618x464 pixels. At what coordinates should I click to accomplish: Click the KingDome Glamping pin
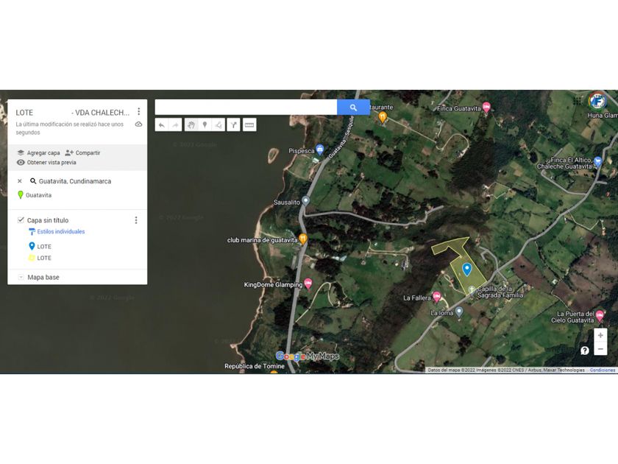pos(308,284)
